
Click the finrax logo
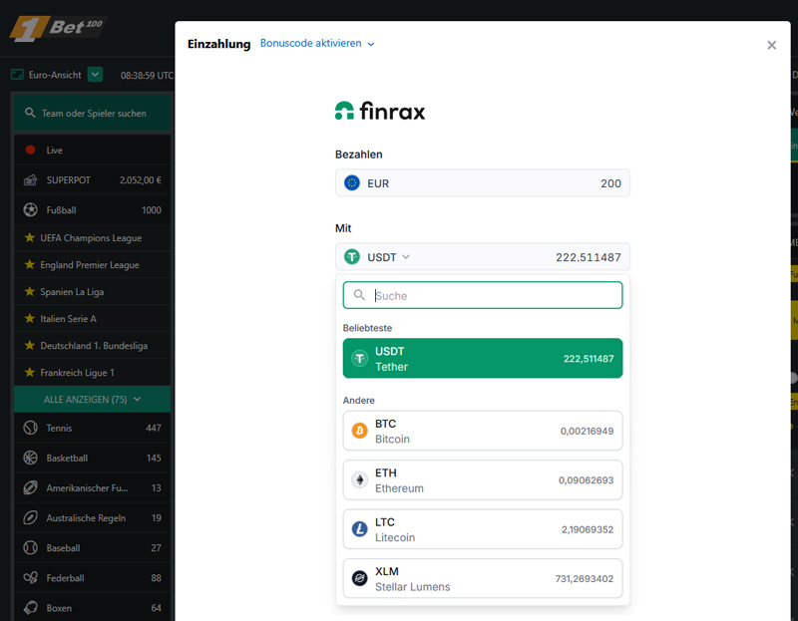[380, 111]
